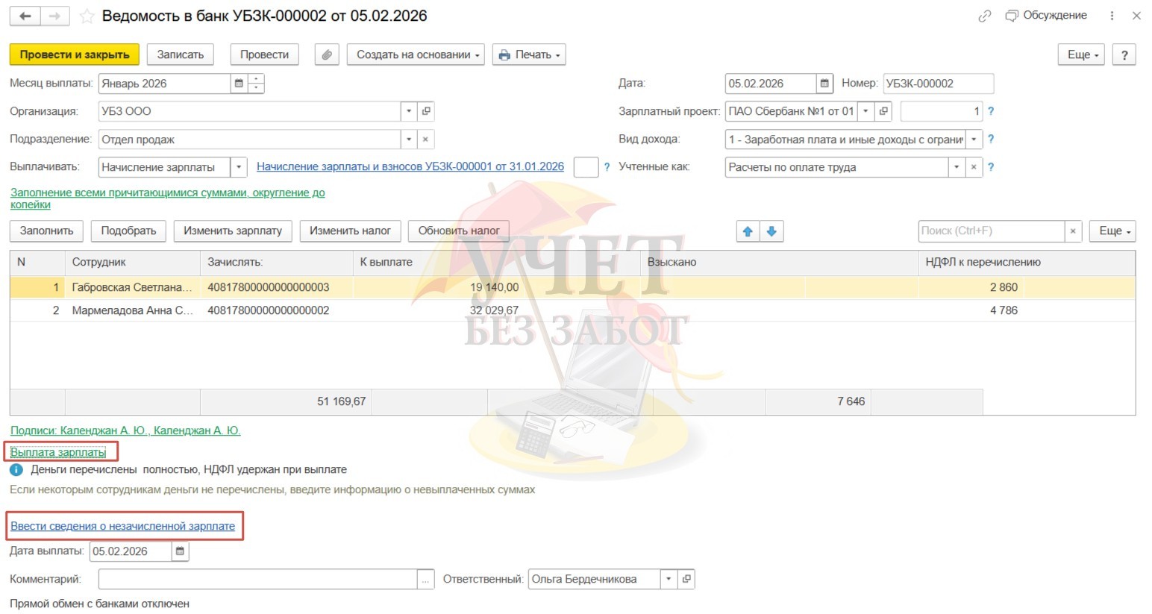1152x614 pixels.
Task: Open the Зарплатный проект record with the open icon
Action: tap(884, 111)
